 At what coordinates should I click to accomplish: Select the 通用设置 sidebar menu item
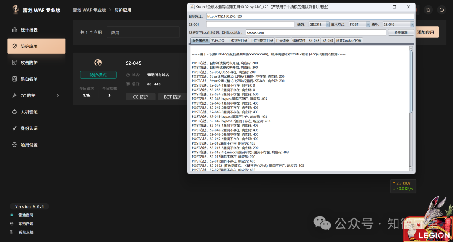pos(36,145)
